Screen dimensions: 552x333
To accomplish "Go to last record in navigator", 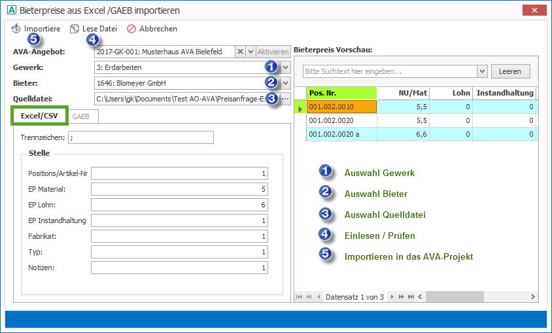I will click(411, 297).
